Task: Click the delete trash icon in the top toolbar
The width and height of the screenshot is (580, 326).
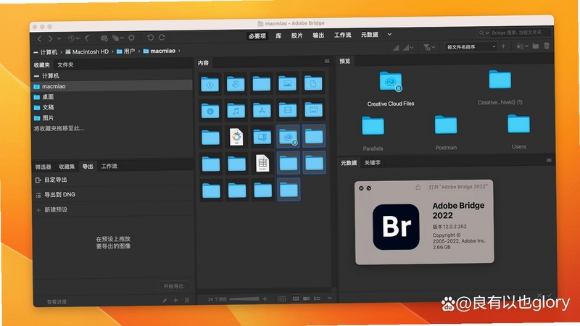Action: [x=547, y=46]
